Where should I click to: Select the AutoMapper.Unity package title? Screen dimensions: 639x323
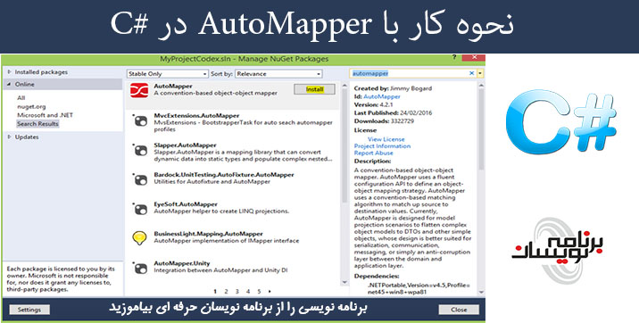[182, 263]
